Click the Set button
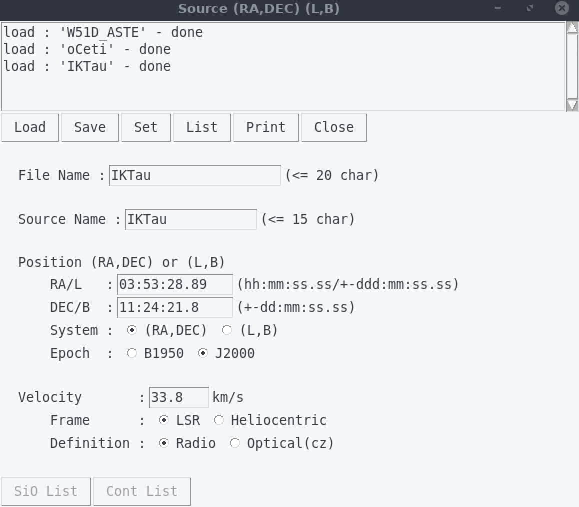 tap(145, 127)
